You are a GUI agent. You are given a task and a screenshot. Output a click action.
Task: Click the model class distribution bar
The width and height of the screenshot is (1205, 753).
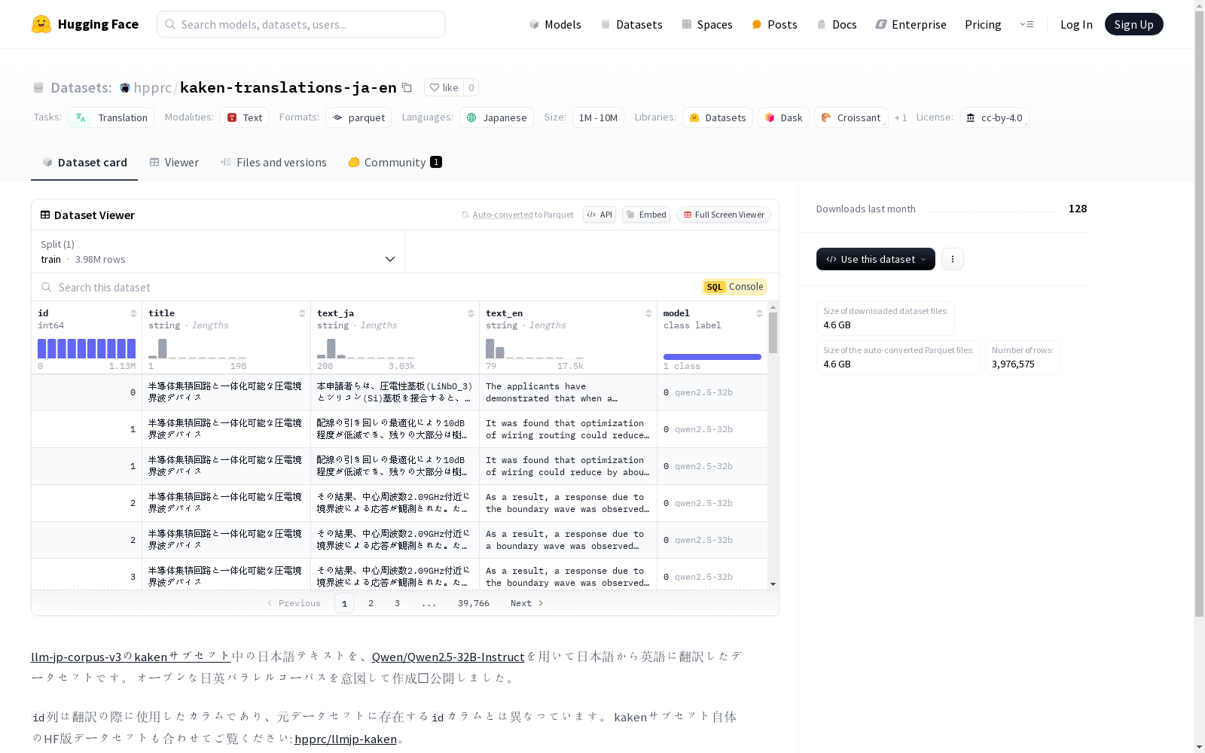click(712, 357)
